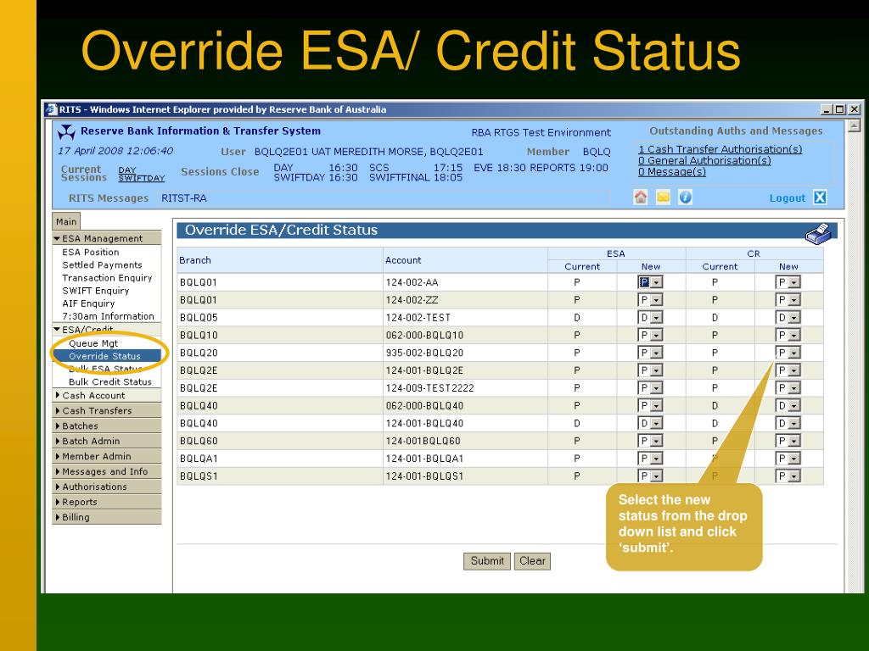Open Bulk Credit Status menu item

pos(109,381)
